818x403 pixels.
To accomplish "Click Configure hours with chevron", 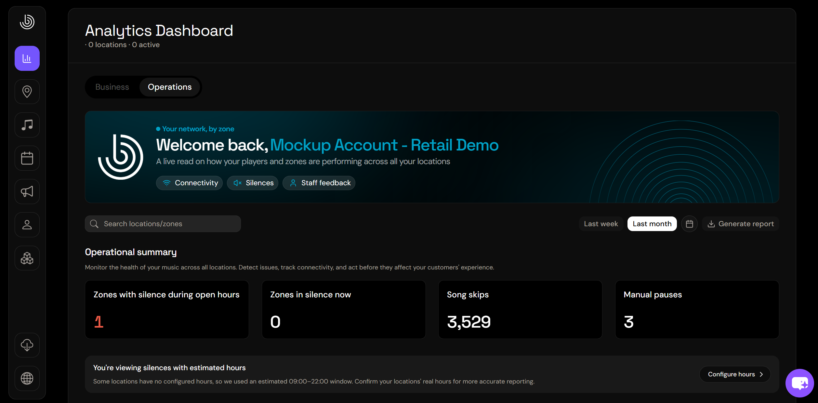I will pos(735,374).
